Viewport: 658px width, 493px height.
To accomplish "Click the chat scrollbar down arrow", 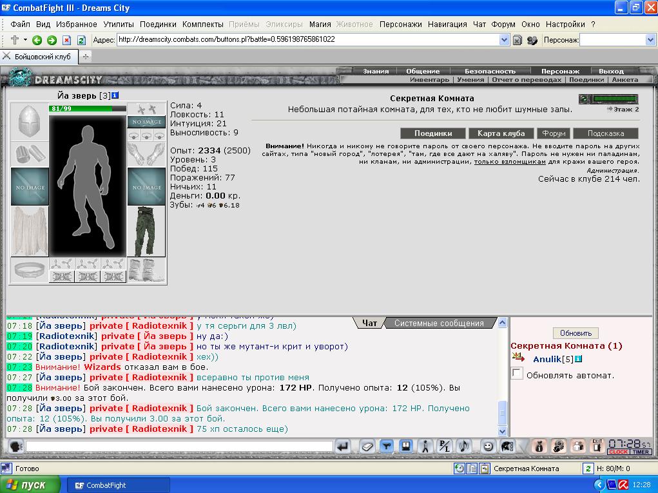I will pyautogui.click(x=502, y=431).
